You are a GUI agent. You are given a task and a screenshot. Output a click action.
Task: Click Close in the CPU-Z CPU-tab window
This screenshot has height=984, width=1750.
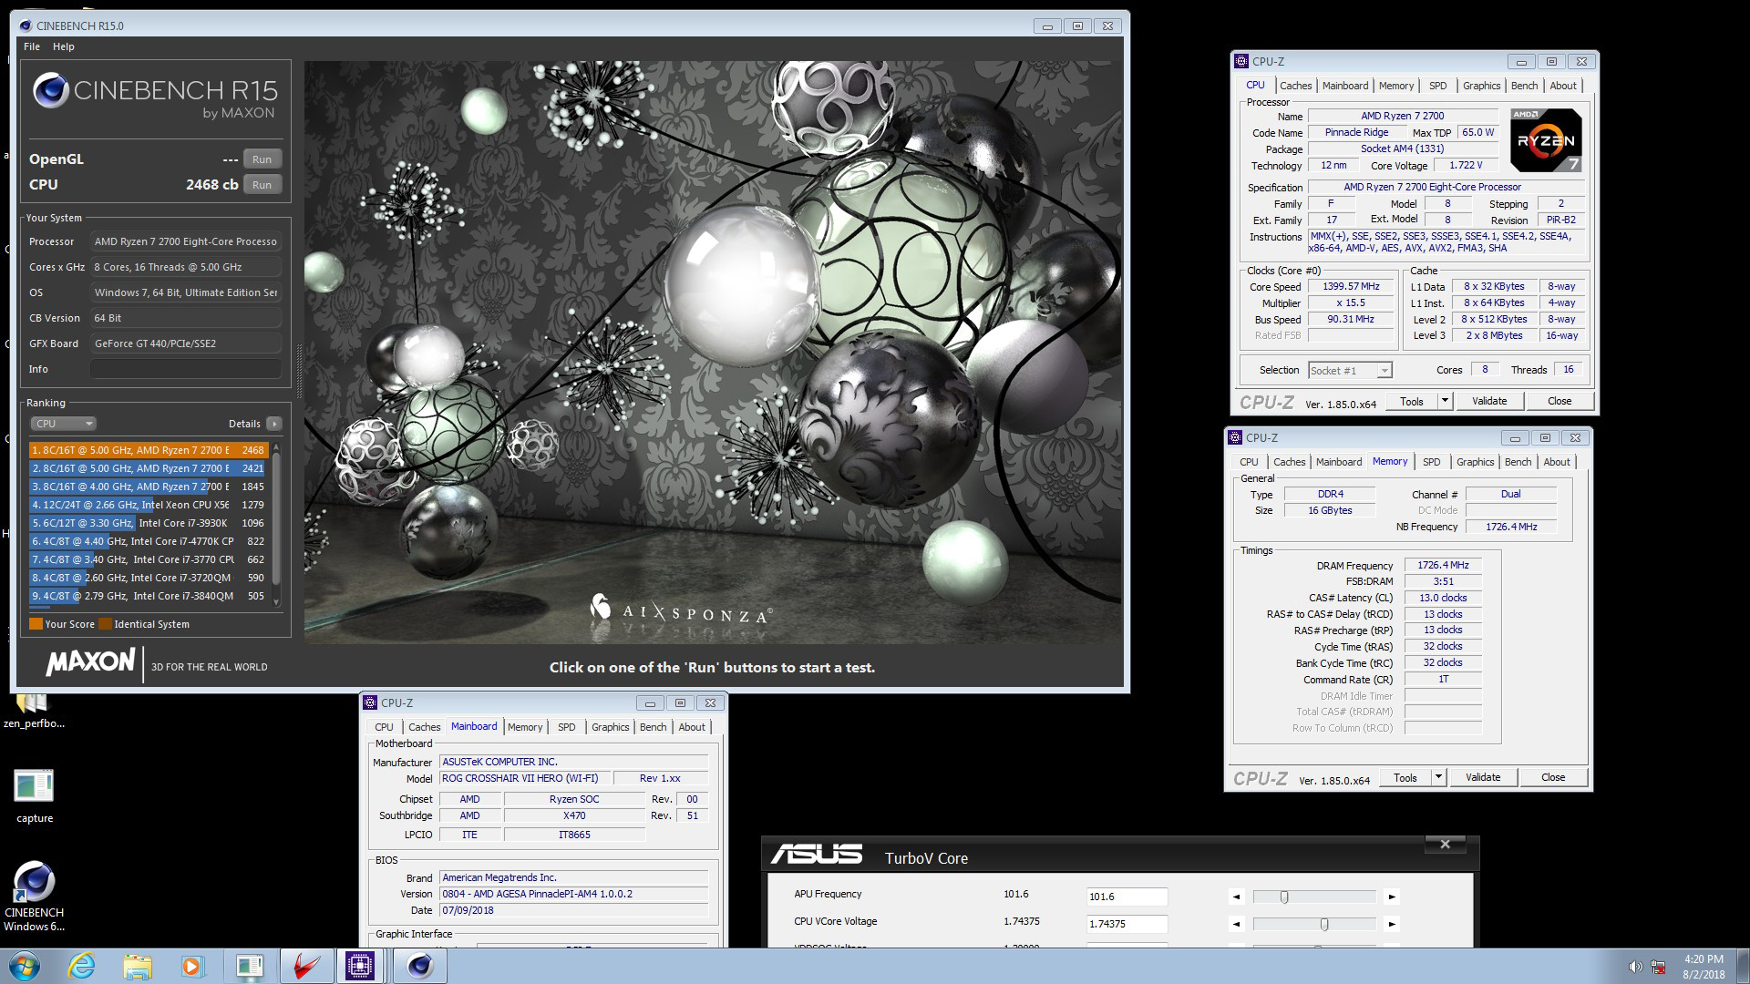click(1560, 401)
